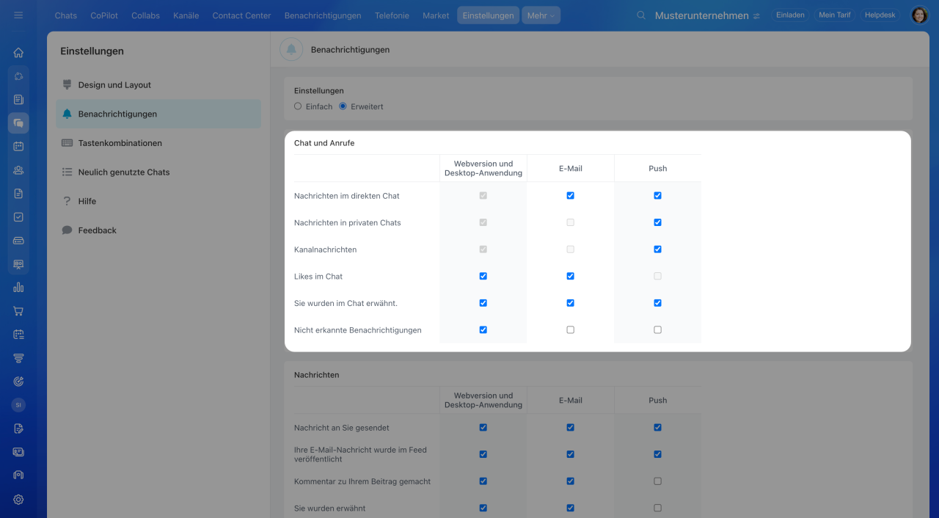The image size is (939, 518).
Task: Open Feedback in settings menu
Action: [158, 230]
